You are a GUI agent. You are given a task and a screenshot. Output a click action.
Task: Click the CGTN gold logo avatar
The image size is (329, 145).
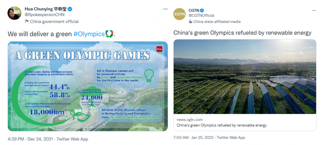[180, 14]
